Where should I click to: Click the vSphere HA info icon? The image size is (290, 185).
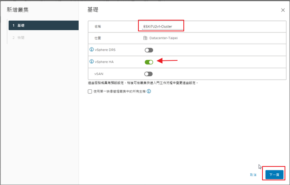[91, 62]
